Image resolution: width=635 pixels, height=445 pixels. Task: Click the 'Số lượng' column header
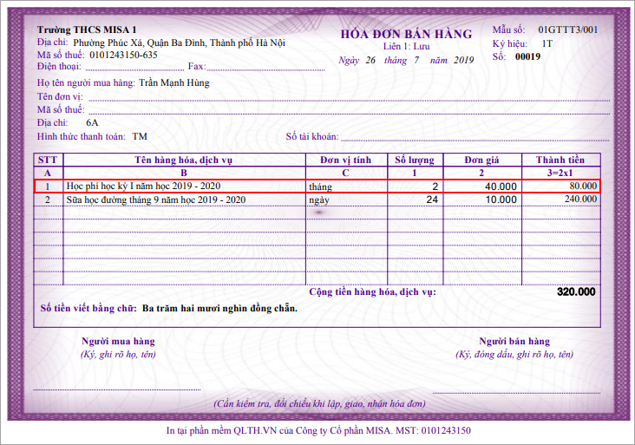415,160
